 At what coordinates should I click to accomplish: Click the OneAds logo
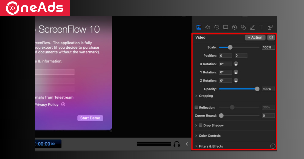35,8
